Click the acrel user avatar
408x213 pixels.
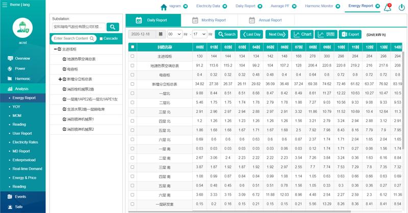22,28
